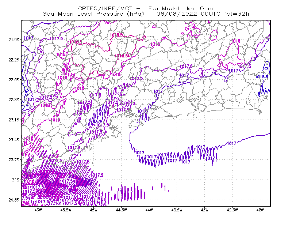
Task: Select the 45.5W longitude axis label
Action: 66,210
